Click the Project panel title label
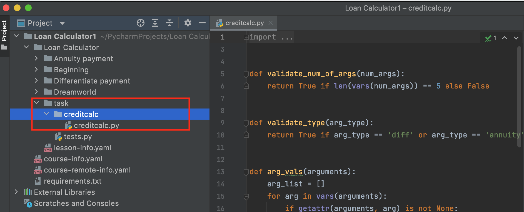 click(x=40, y=23)
